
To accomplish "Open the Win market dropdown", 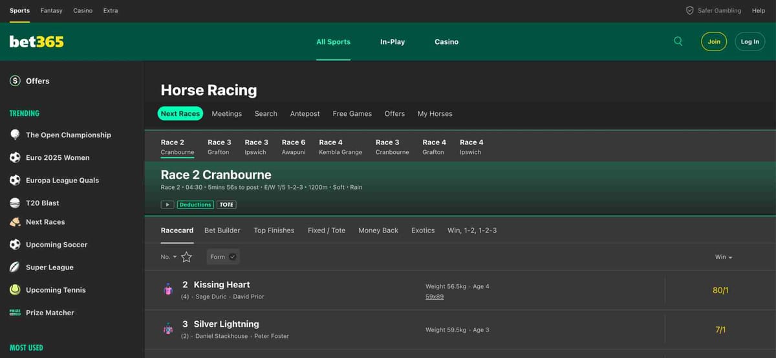I will (x=724, y=258).
